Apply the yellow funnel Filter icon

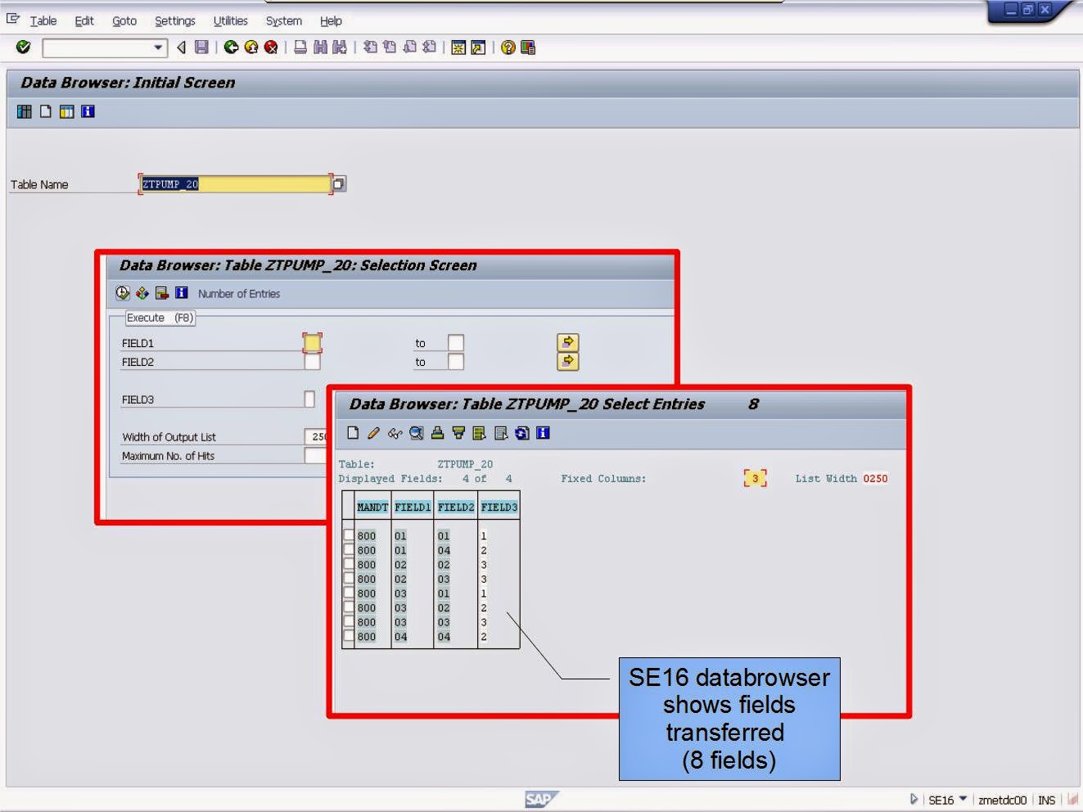[x=458, y=434]
